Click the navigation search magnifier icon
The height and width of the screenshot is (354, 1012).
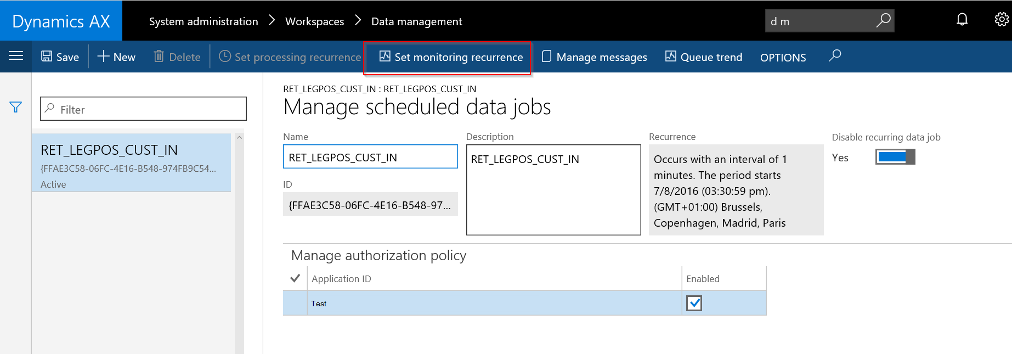pos(883,21)
